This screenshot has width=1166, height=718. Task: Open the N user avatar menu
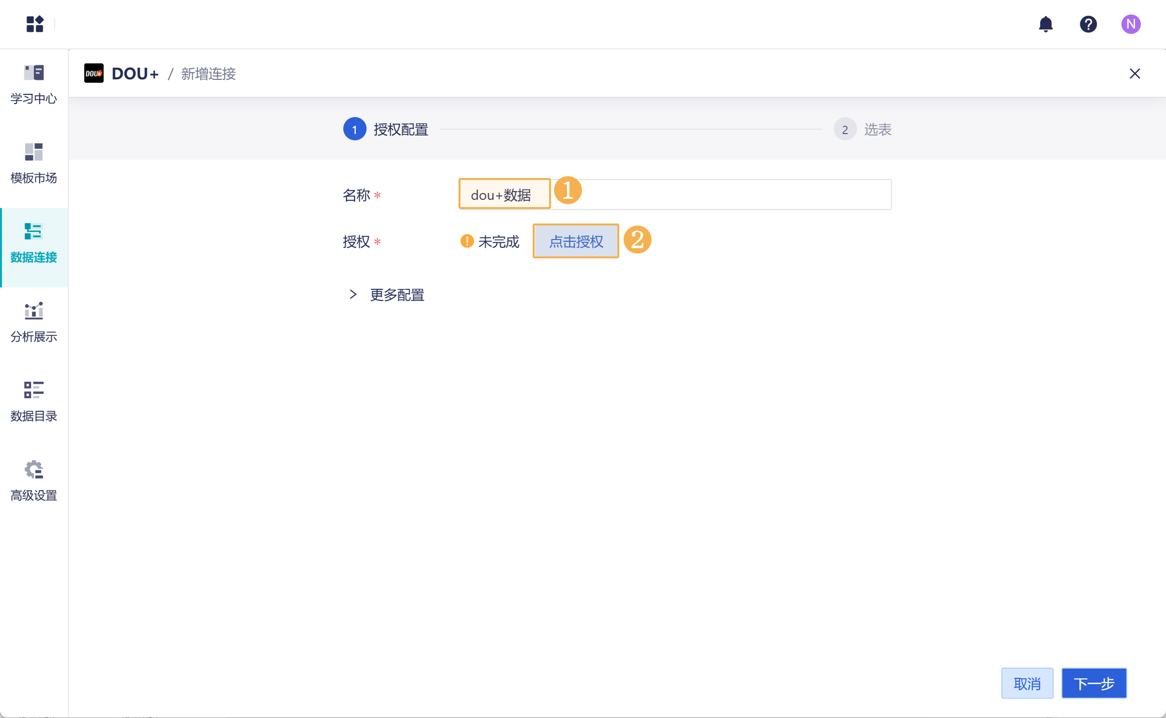tap(1131, 24)
